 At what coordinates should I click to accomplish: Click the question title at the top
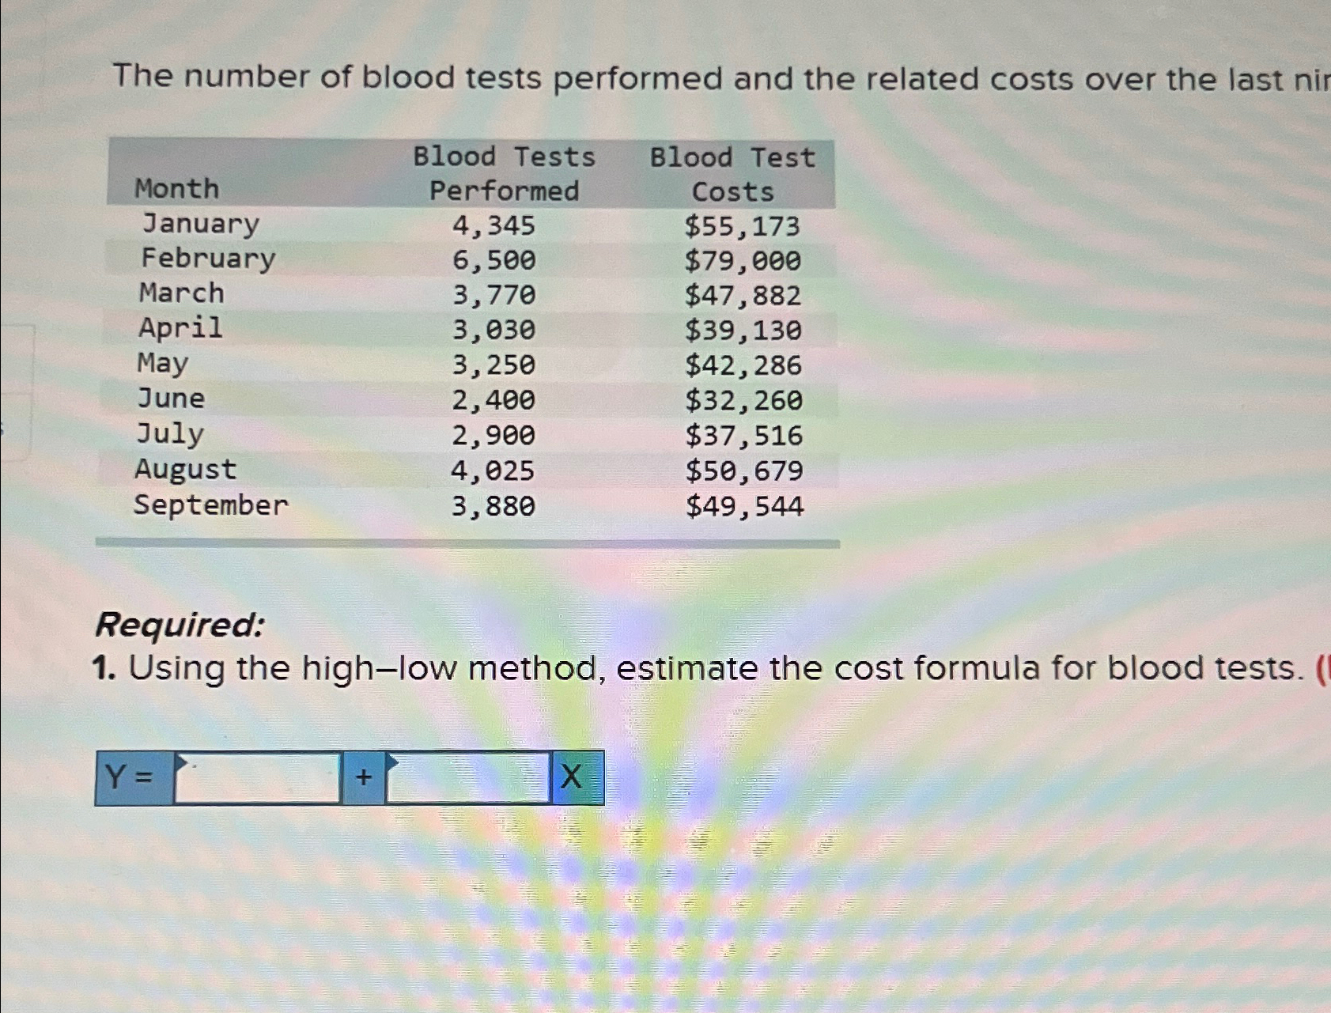click(x=633, y=77)
